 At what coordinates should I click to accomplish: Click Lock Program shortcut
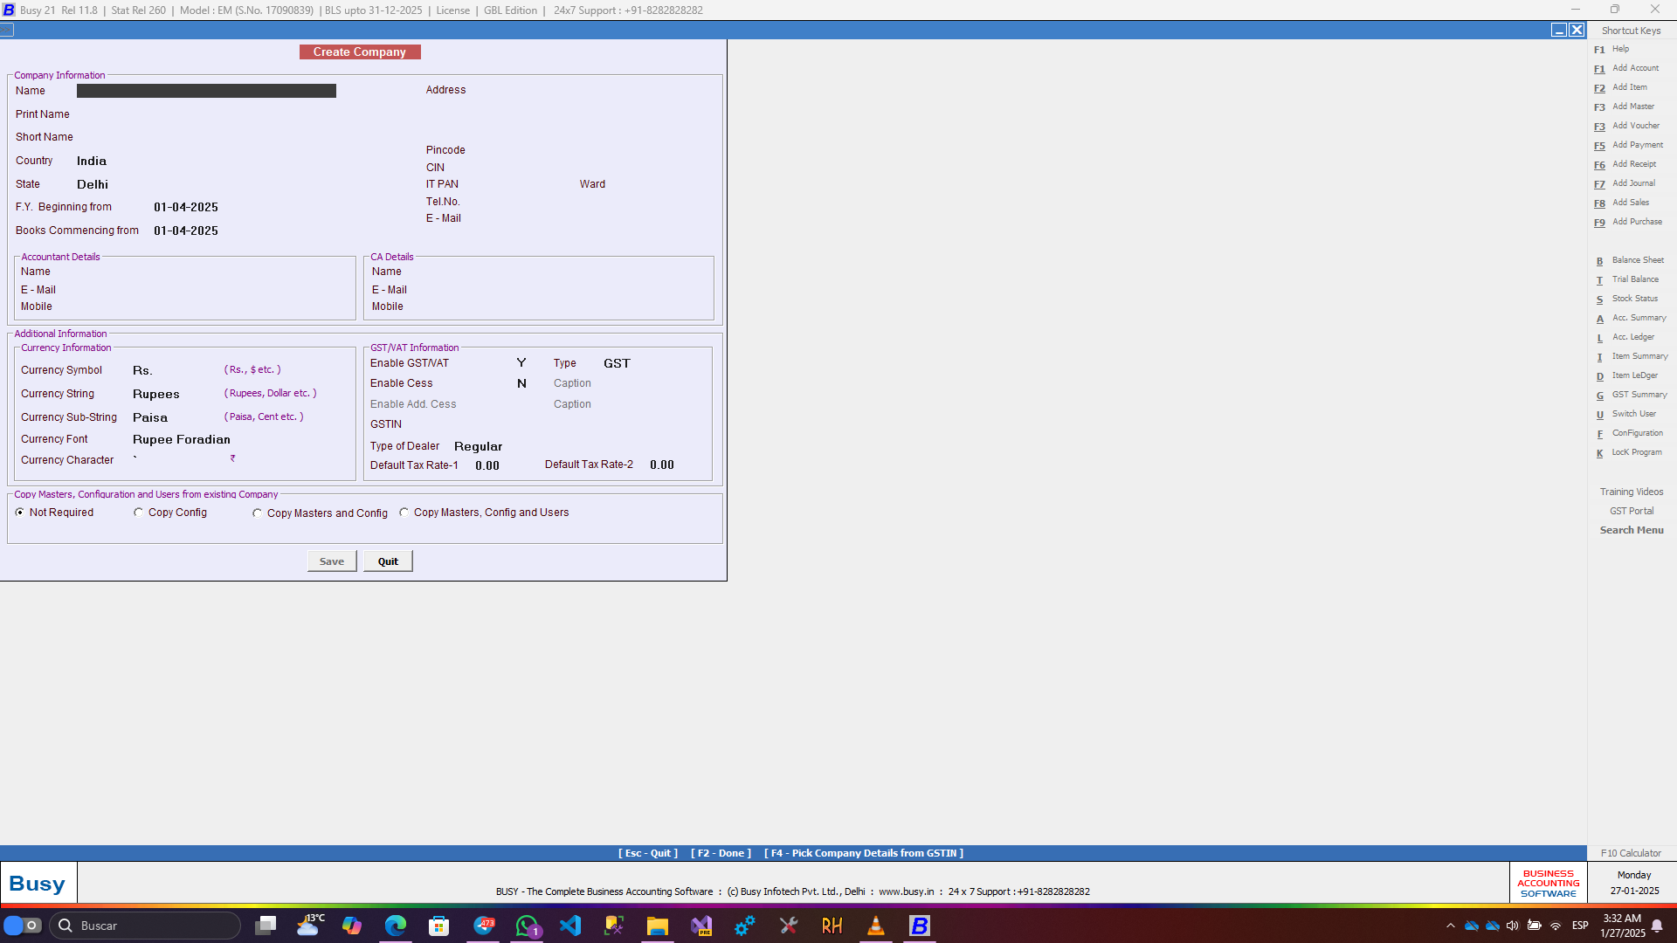(1629, 452)
